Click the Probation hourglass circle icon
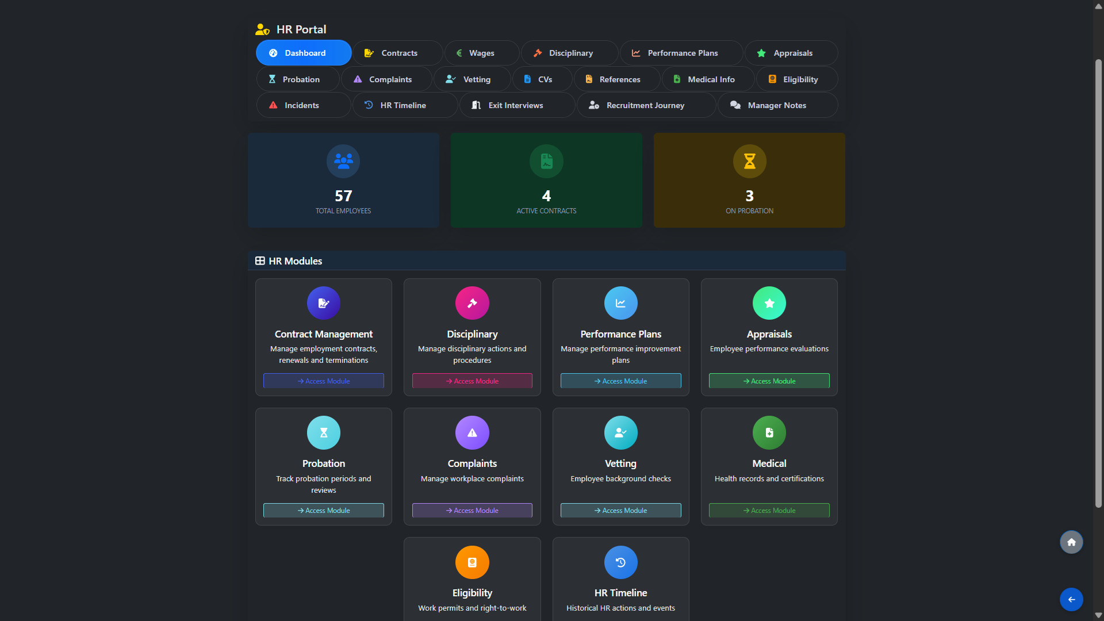This screenshot has height=621, width=1104. point(324,432)
